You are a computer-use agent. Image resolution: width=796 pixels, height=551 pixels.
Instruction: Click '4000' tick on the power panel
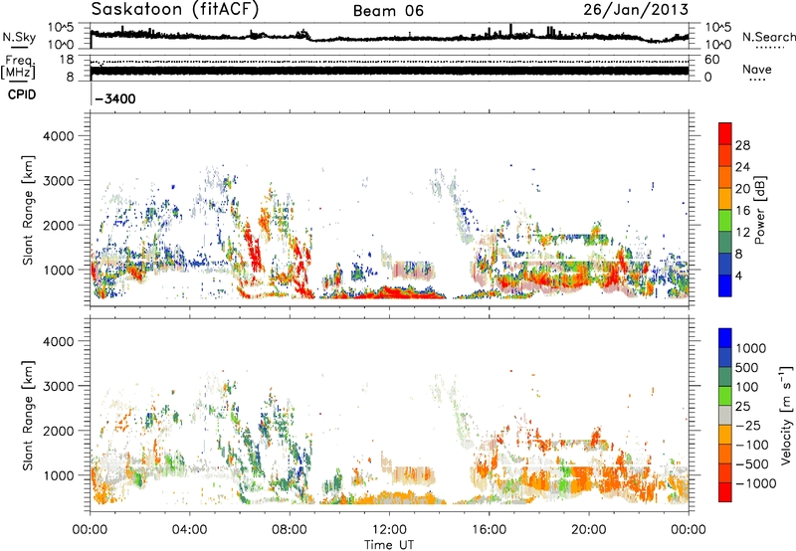click(x=58, y=136)
